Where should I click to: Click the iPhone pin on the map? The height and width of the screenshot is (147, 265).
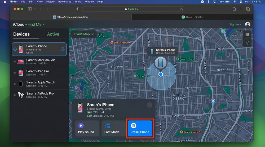tap(161, 63)
